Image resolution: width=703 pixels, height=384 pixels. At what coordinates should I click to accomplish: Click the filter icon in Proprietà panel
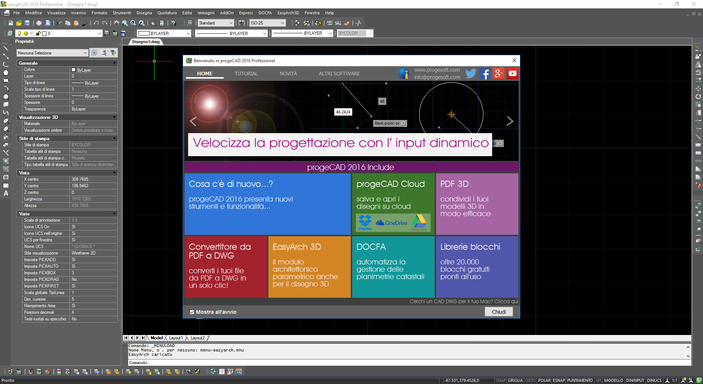coord(113,53)
